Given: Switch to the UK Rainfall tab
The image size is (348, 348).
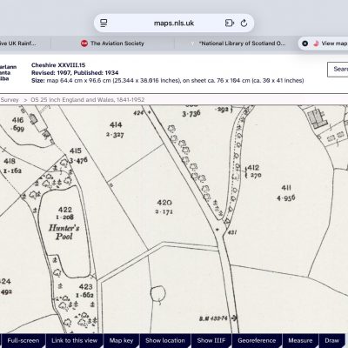Looking at the screenshot, I should click(18, 43).
